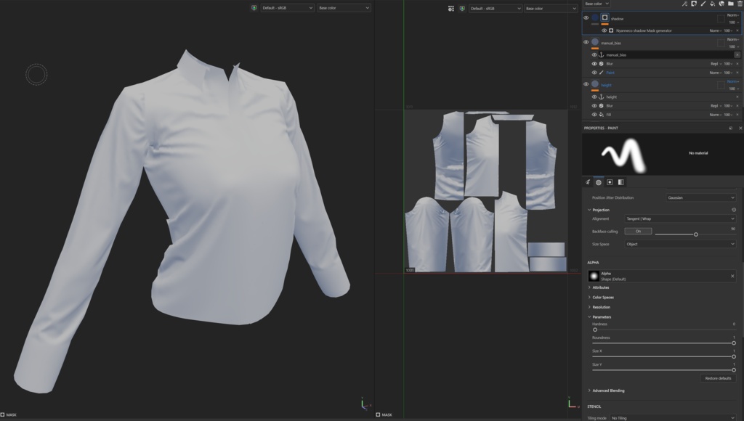Click Restore defaults button
744x421 pixels.
click(718, 378)
